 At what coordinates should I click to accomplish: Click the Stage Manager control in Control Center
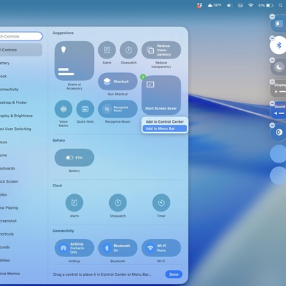pyautogui.click(x=279, y=24)
